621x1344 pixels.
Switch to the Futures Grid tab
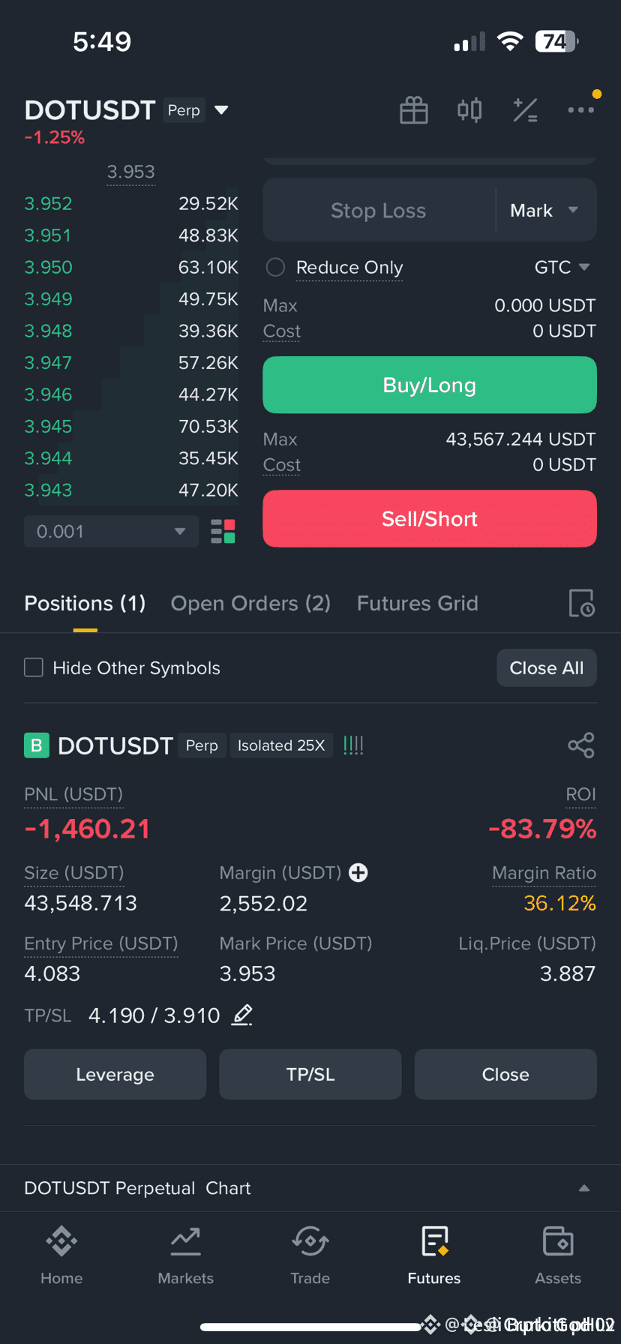click(x=417, y=603)
